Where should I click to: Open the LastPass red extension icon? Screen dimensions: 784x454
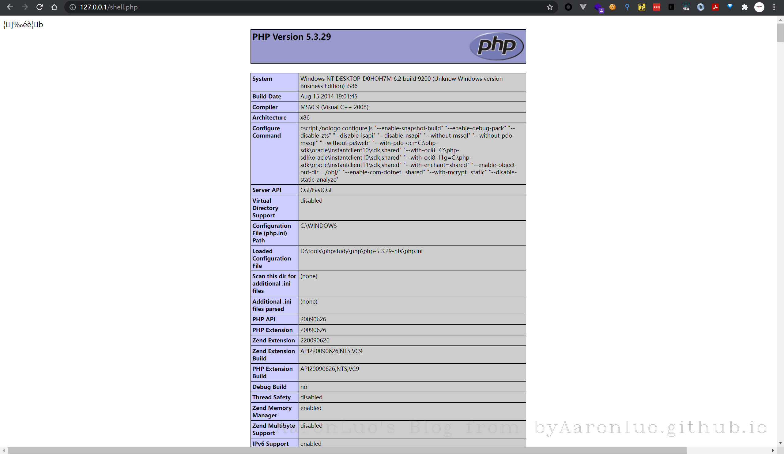[656, 7]
